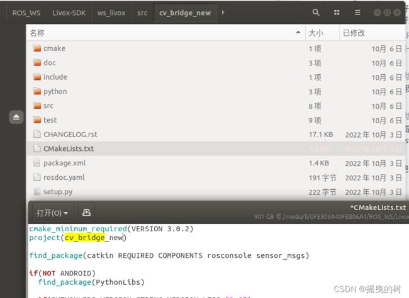Sort by 大小 column header
Screen dimensions: 409x298
point(322,33)
